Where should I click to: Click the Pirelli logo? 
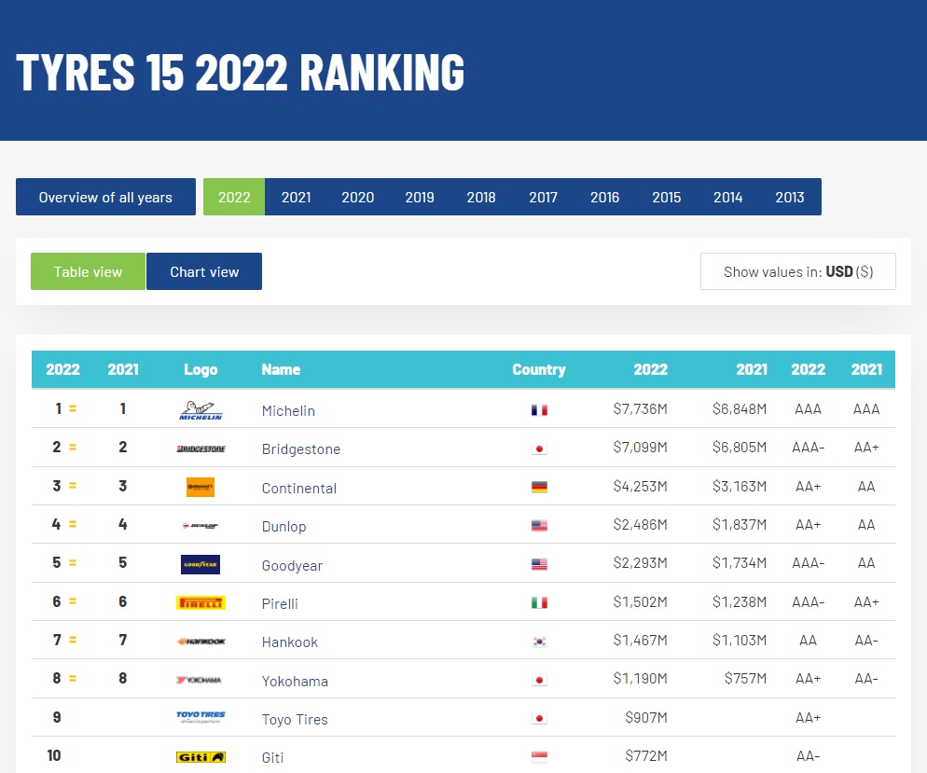coord(201,602)
